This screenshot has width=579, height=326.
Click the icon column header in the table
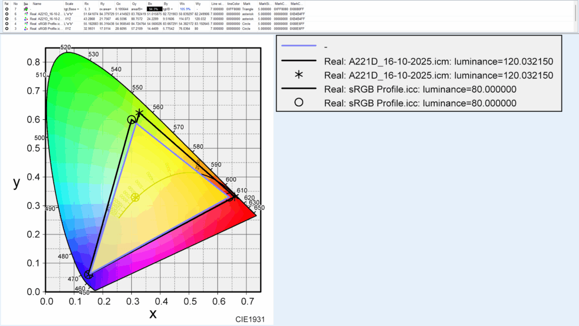[x=25, y=4]
